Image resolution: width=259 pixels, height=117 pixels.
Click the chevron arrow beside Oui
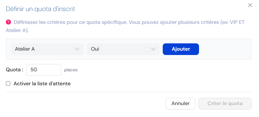tap(153, 49)
